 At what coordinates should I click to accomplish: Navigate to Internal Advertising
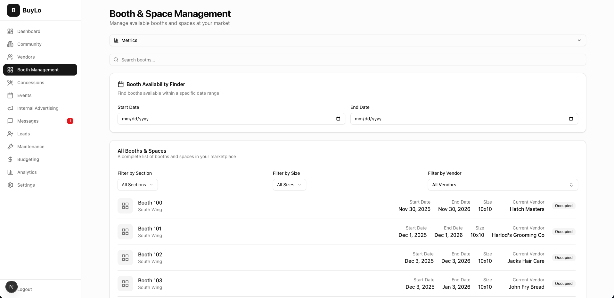38,108
